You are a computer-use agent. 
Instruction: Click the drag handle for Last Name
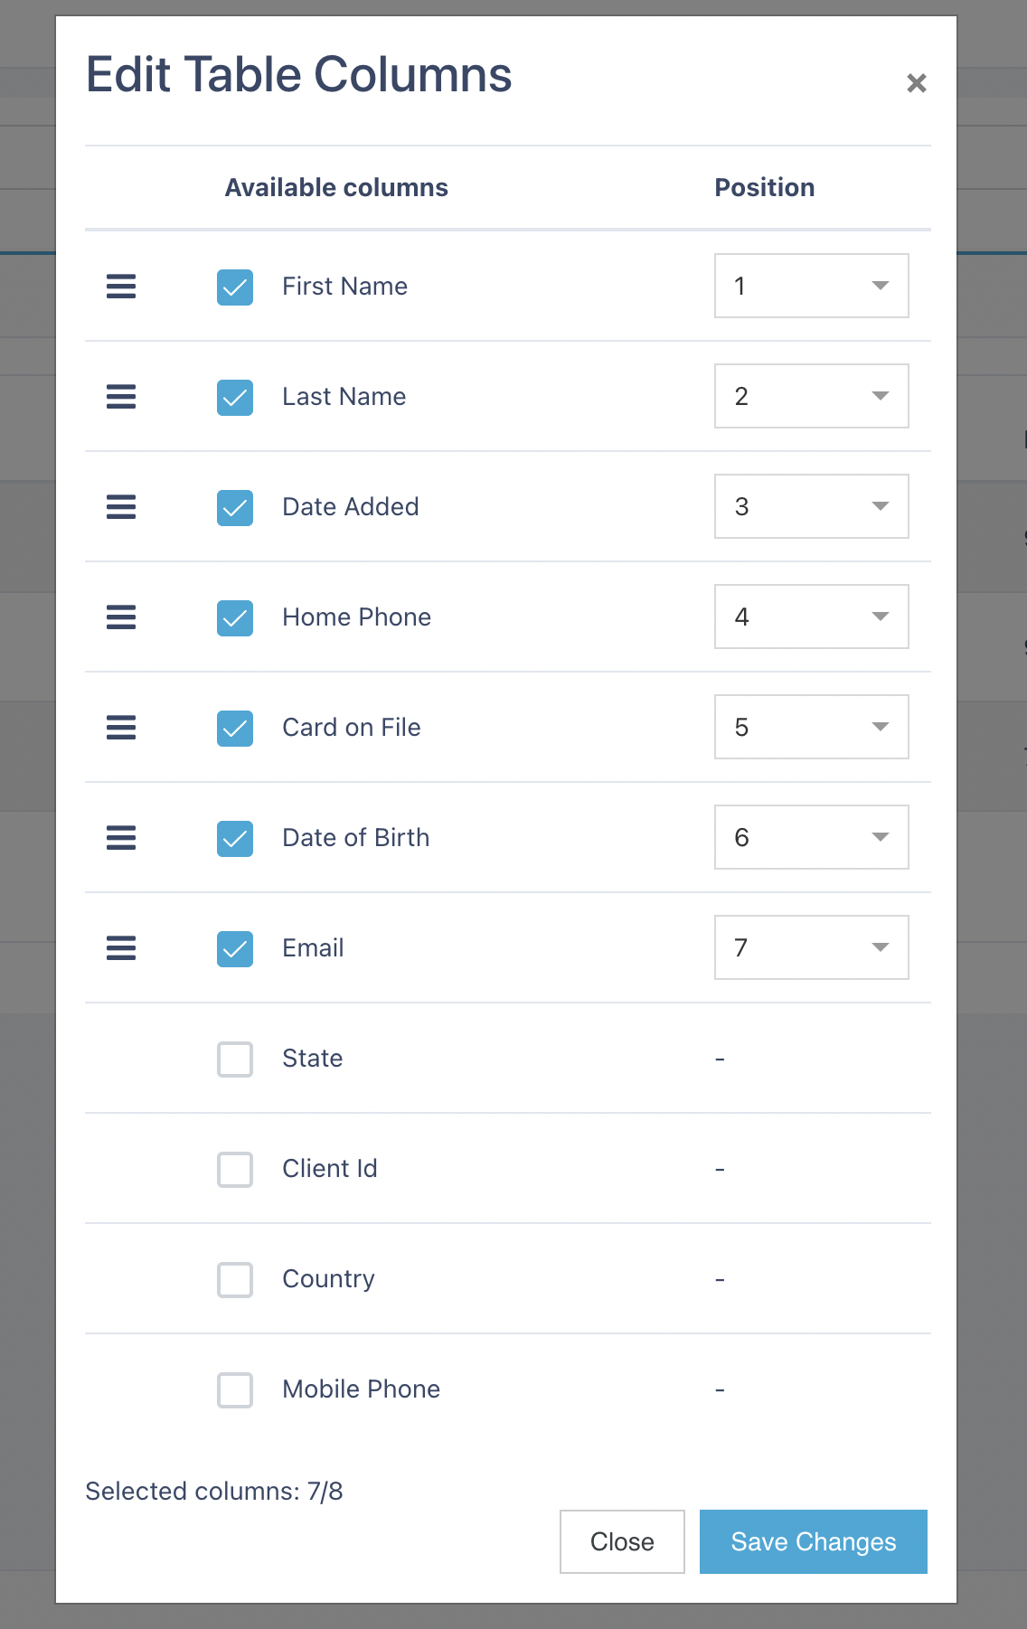pos(121,397)
